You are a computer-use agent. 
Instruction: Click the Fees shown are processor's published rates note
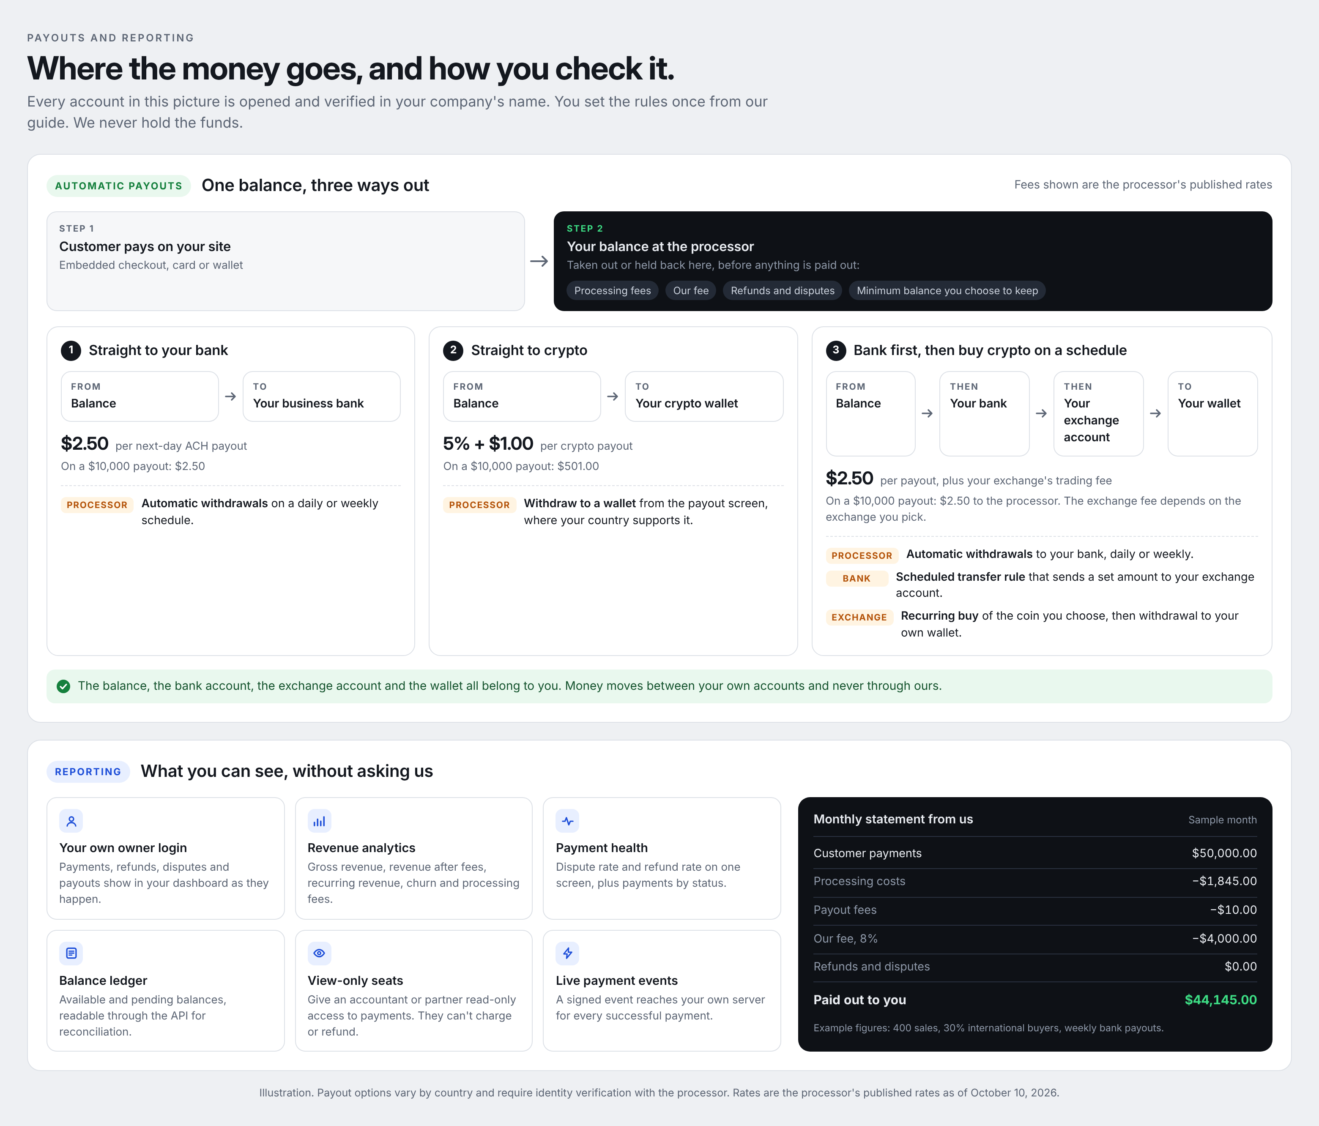click(1143, 185)
